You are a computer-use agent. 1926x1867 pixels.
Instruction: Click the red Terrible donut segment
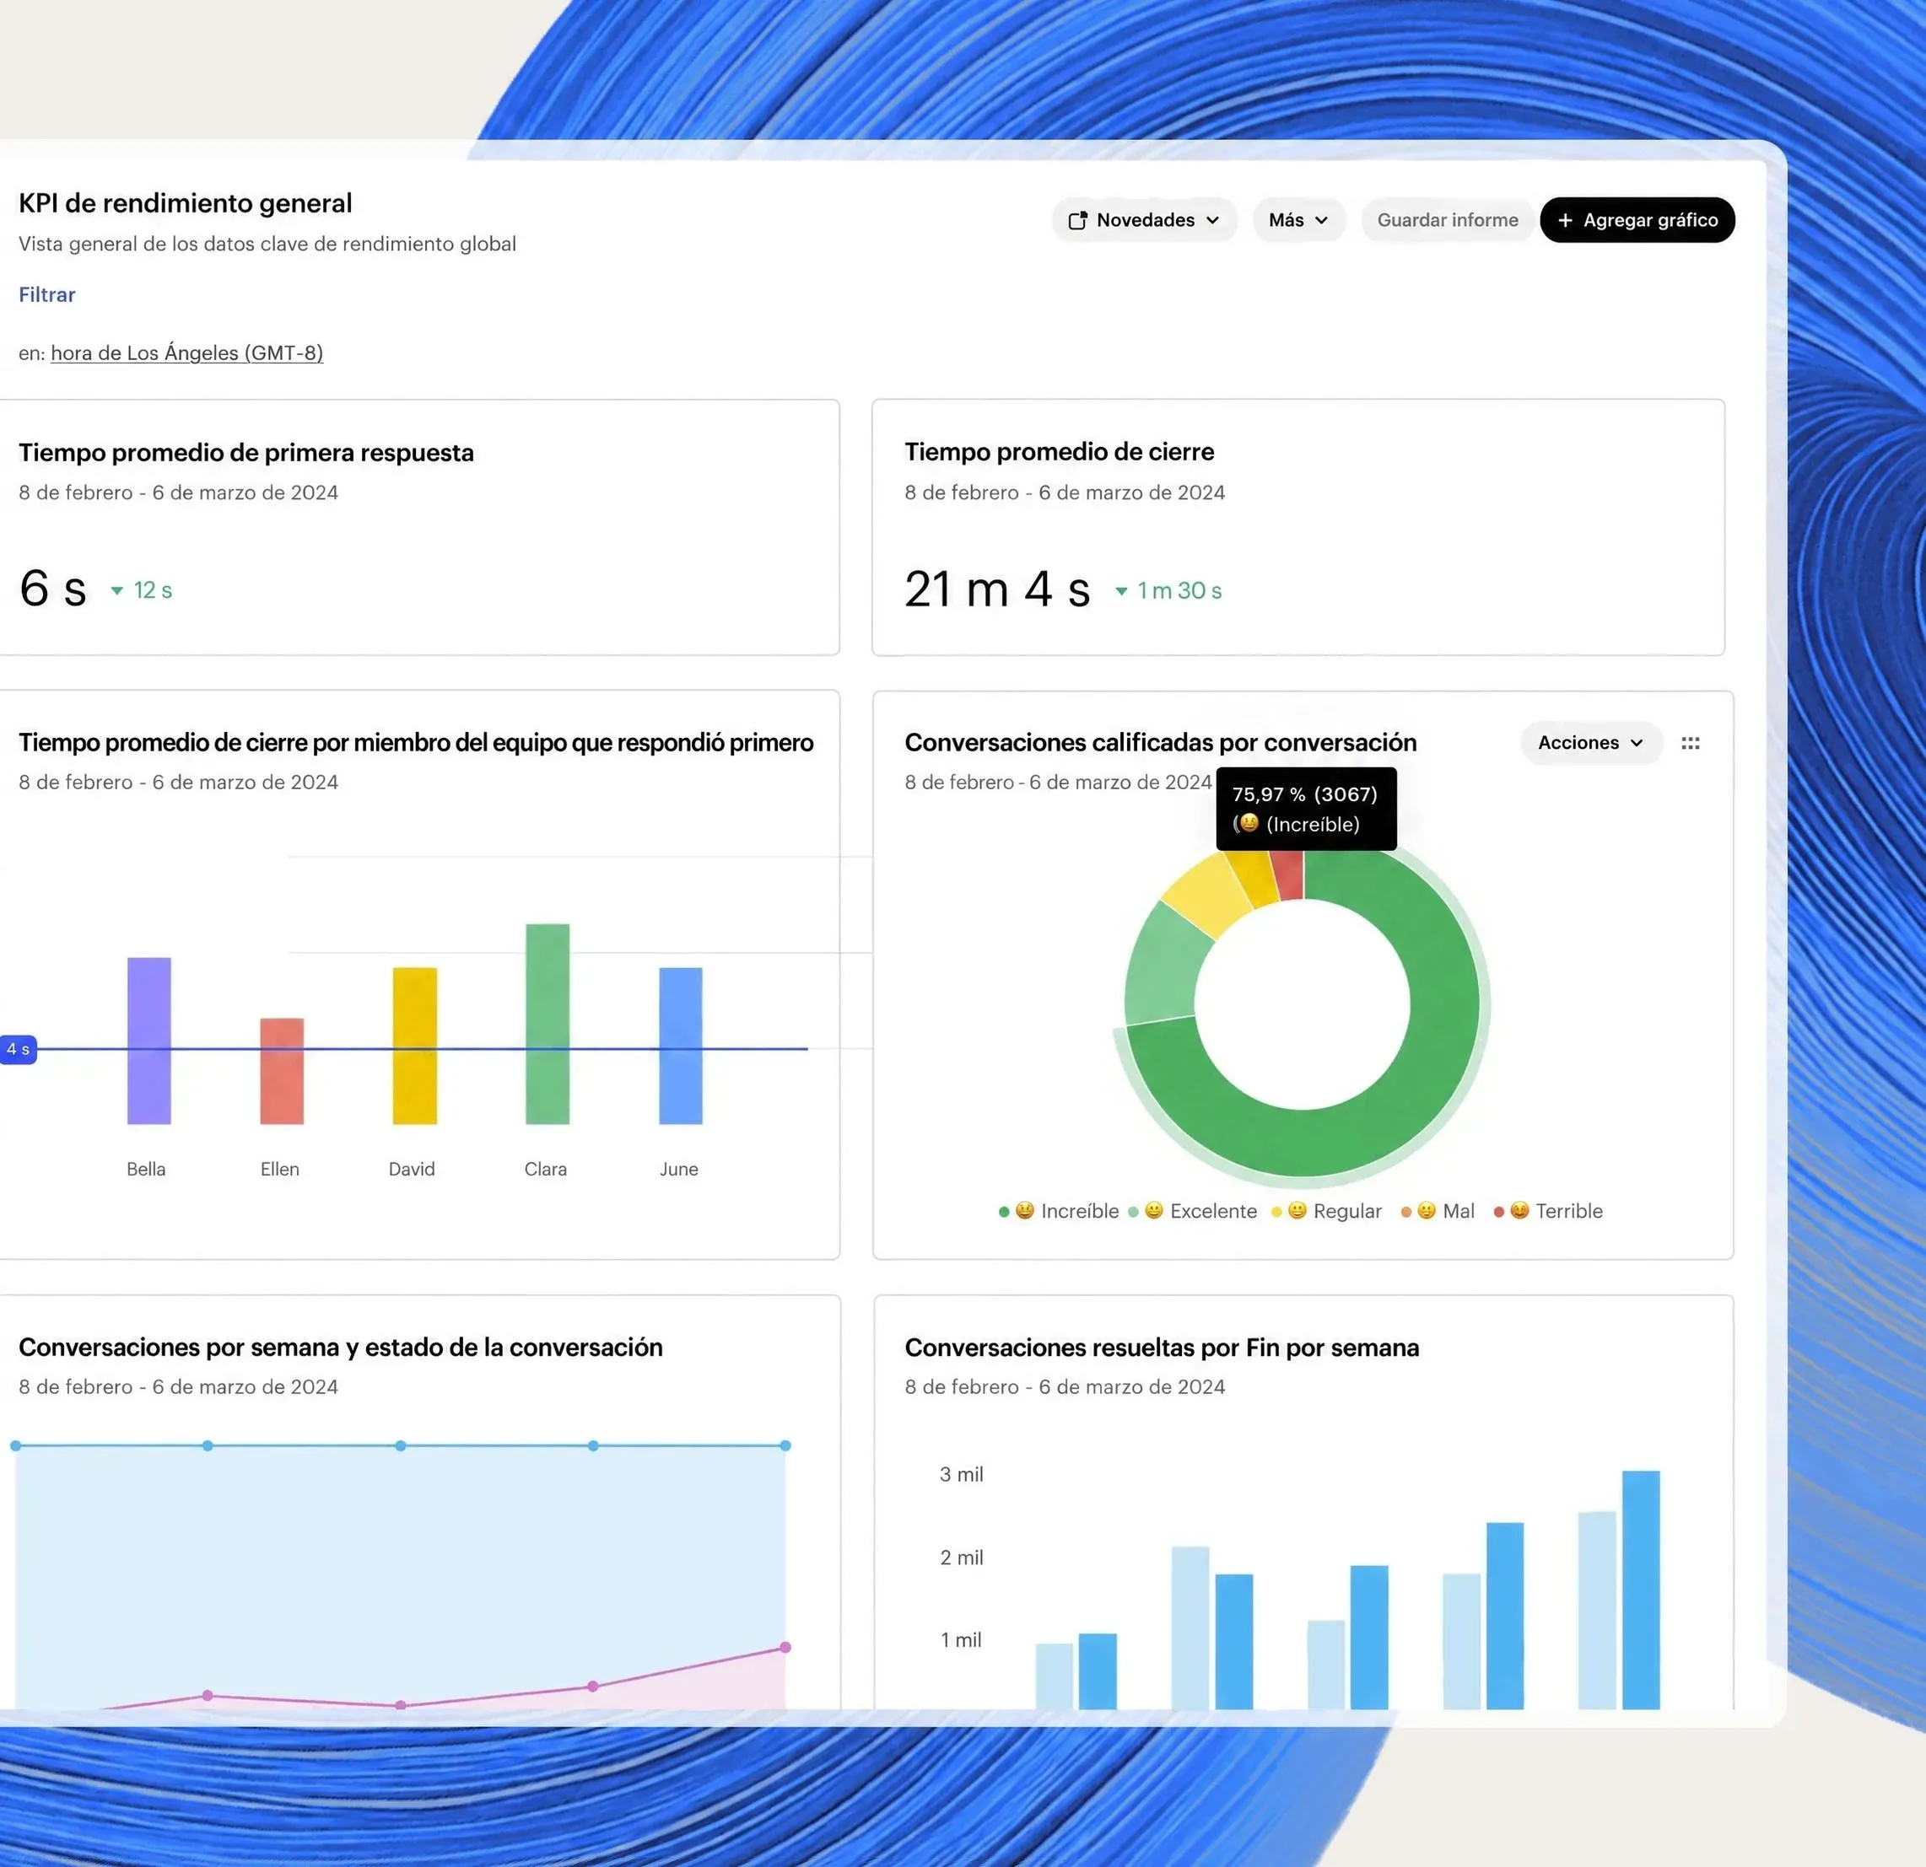[x=1288, y=874]
